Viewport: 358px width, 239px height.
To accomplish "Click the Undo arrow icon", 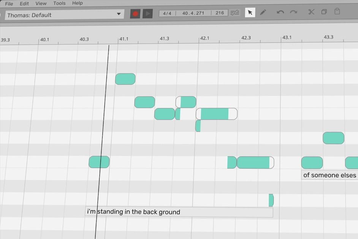I will 280,12.
